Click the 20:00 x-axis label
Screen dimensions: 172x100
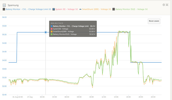[x=153, y=97]
